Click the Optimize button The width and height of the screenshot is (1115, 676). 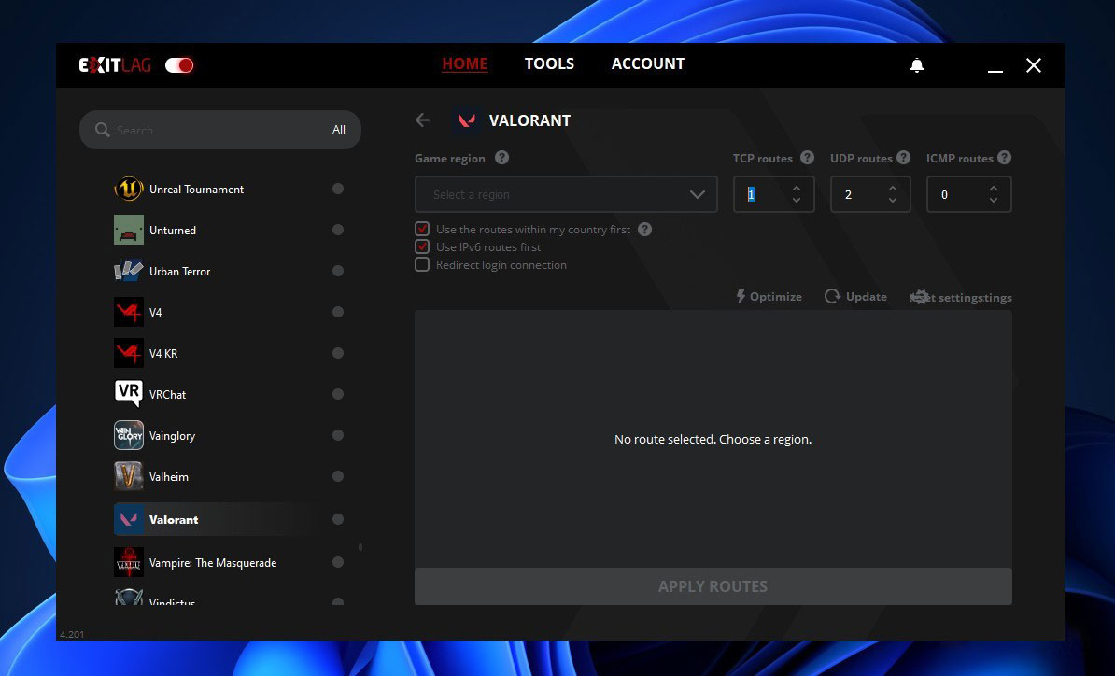[x=769, y=297]
